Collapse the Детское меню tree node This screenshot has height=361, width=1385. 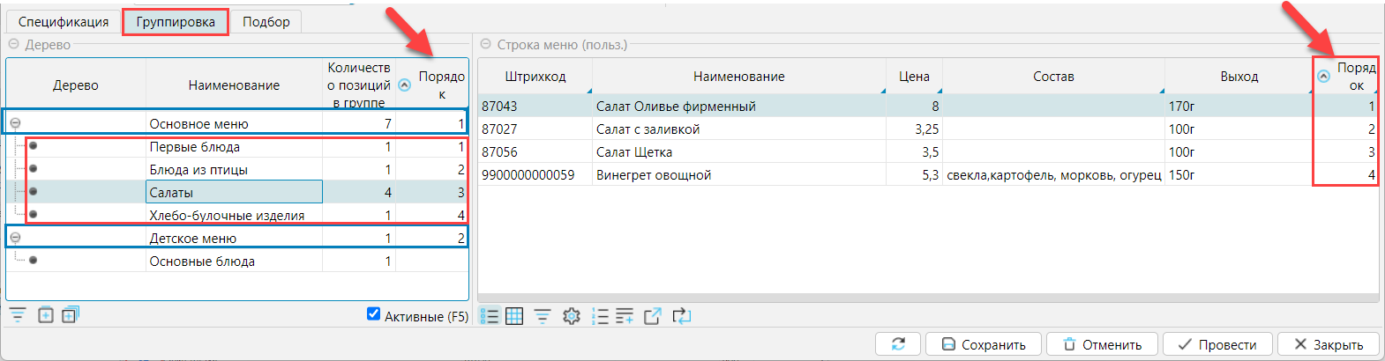(15, 238)
